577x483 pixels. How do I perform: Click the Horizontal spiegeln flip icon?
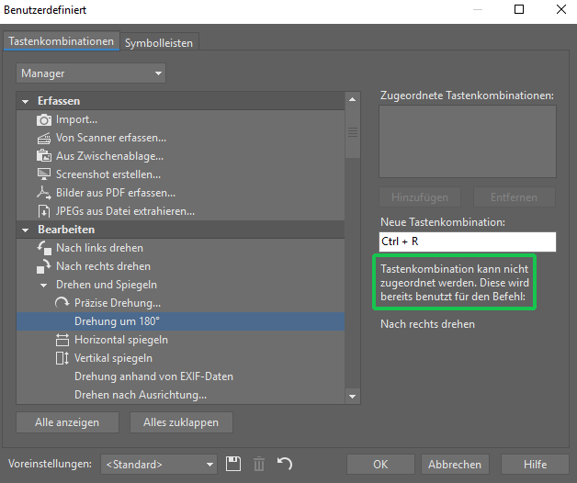62,340
